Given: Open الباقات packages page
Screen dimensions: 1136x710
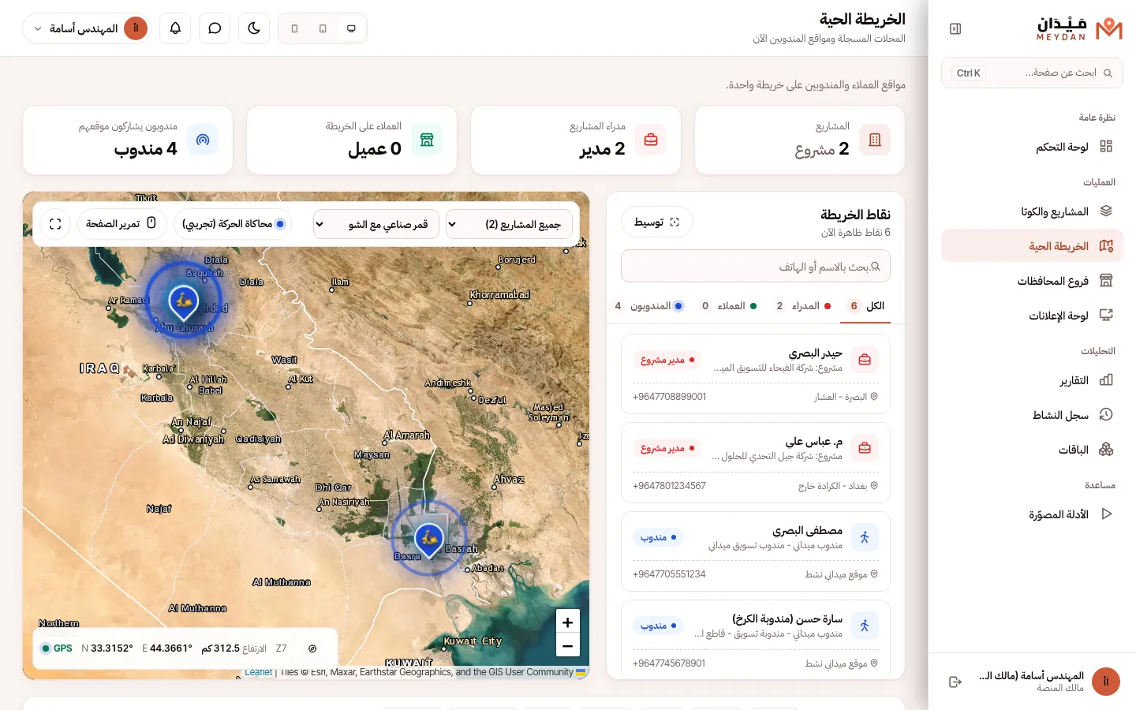Looking at the screenshot, I should (1032, 450).
